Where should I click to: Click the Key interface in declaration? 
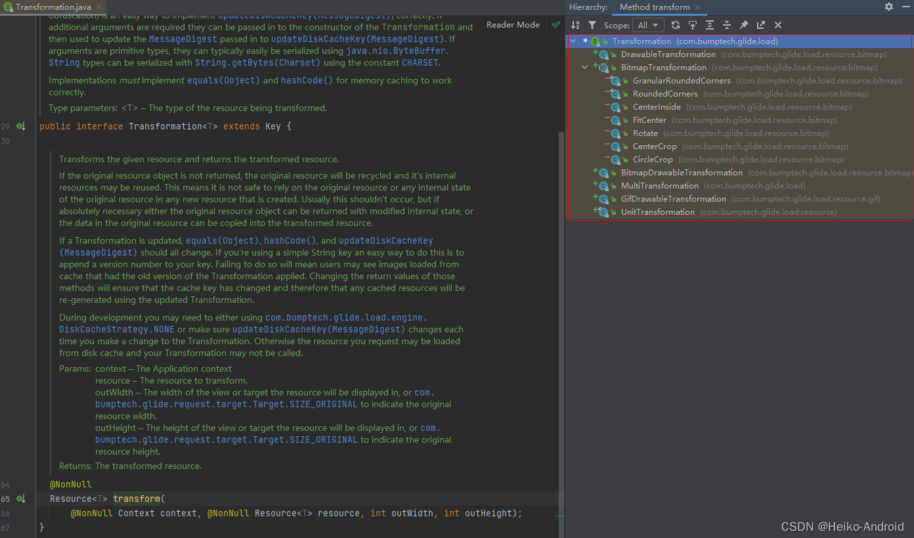tap(272, 126)
